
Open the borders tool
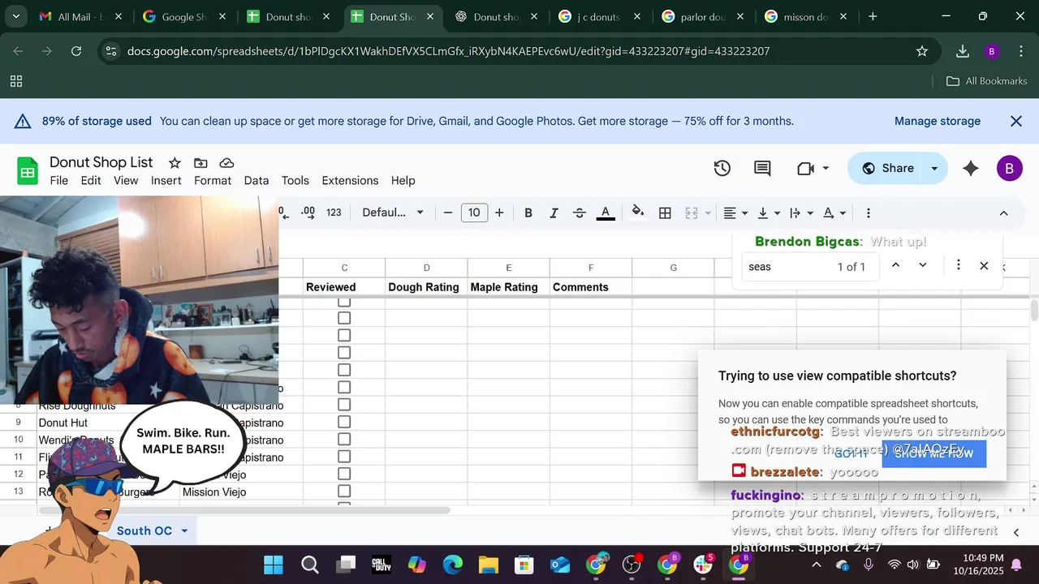(665, 213)
